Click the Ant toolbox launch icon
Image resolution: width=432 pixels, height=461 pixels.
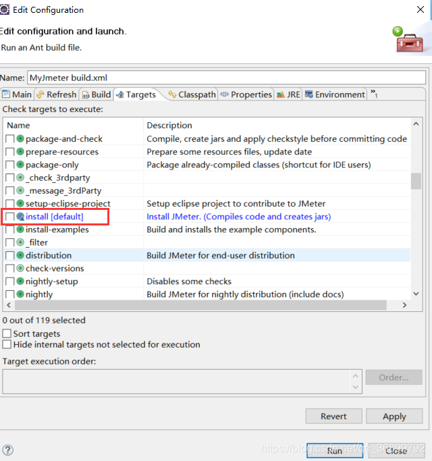click(408, 39)
